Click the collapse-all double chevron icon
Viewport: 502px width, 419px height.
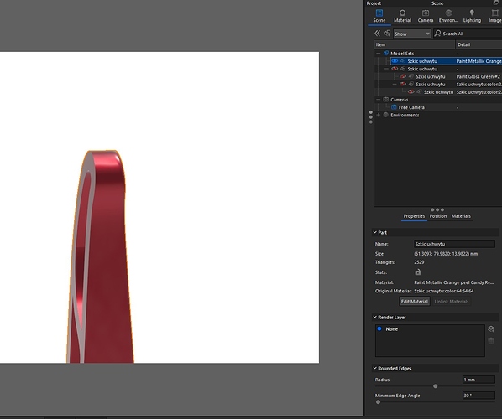click(378, 34)
